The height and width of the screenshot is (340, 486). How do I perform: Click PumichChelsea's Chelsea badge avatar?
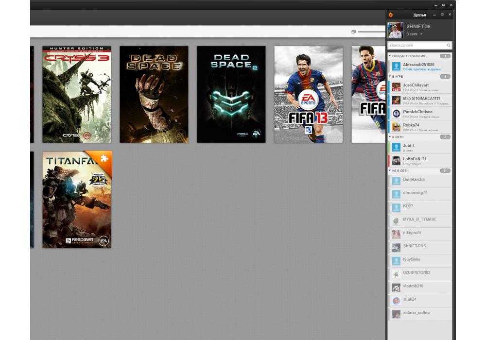point(396,114)
